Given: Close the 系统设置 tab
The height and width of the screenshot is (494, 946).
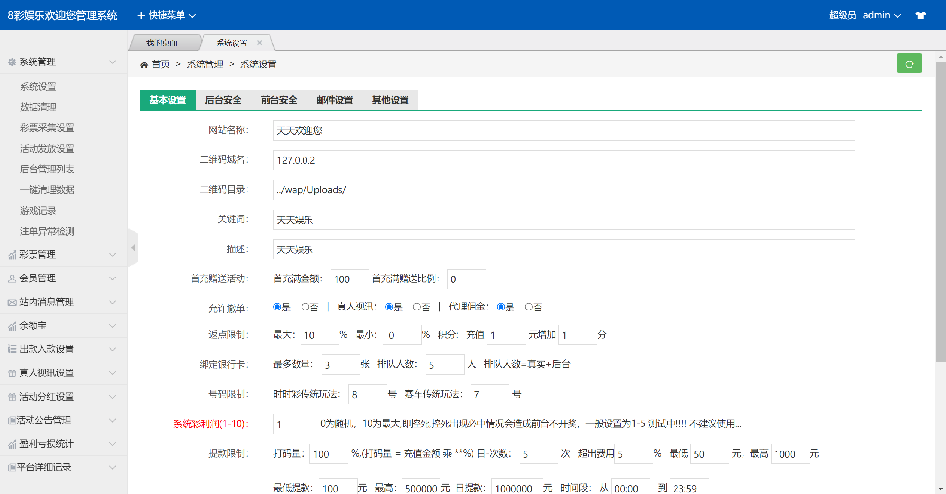Looking at the screenshot, I should point(260,43).
